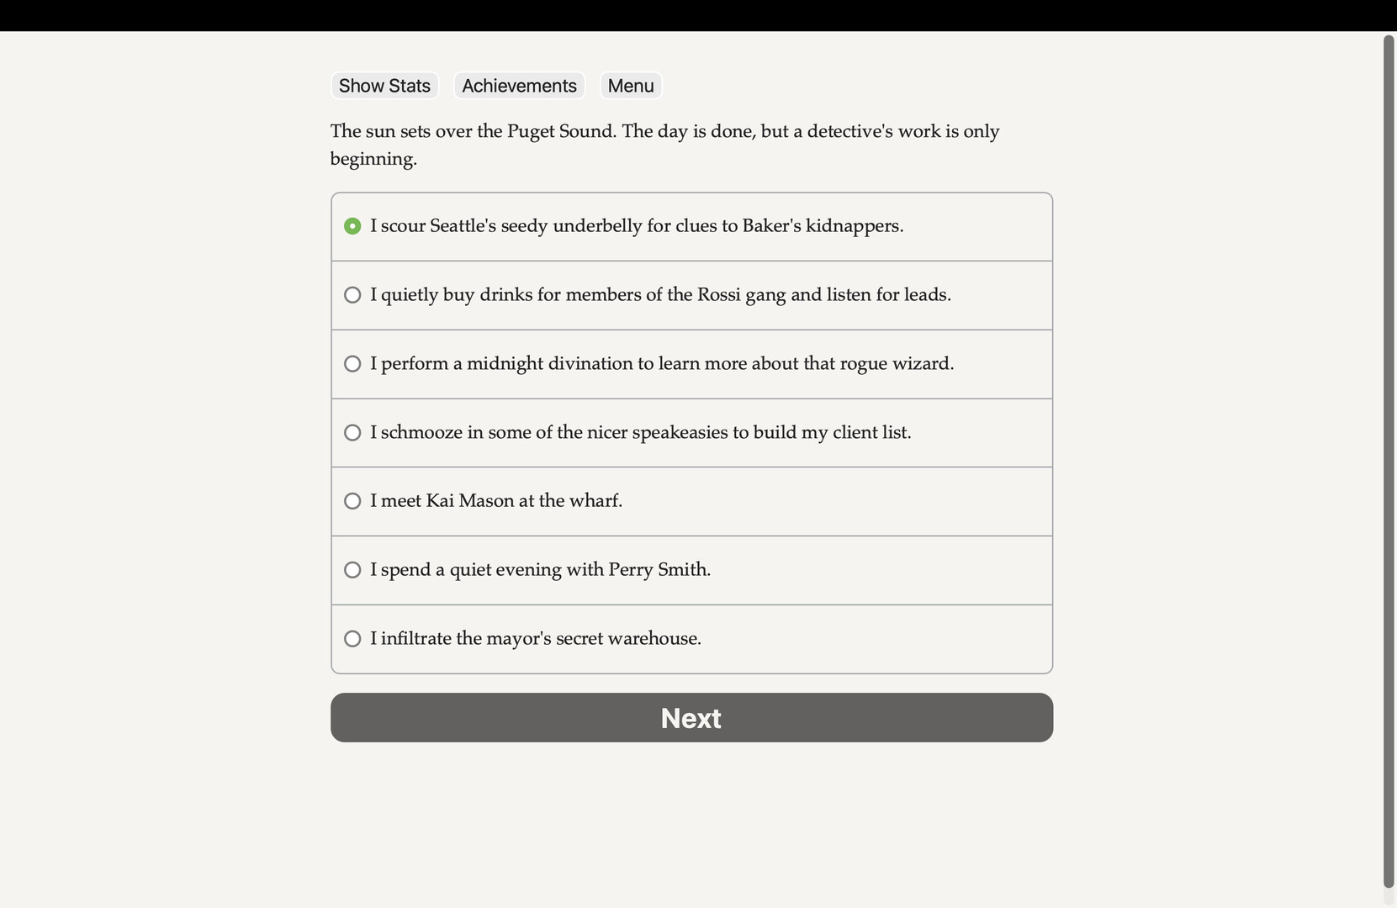
Task: Pick the schmooze in nicer speakeasies option
Action: (352, 432)
